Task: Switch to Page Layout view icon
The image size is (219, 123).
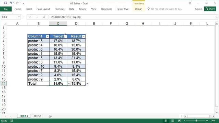Action: click(x=172, y=121)
